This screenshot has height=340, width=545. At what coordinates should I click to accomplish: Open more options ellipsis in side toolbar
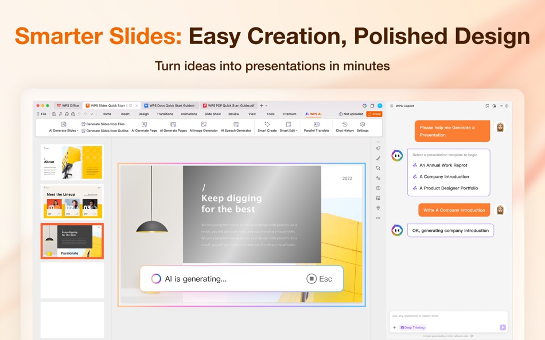(378, 218)
